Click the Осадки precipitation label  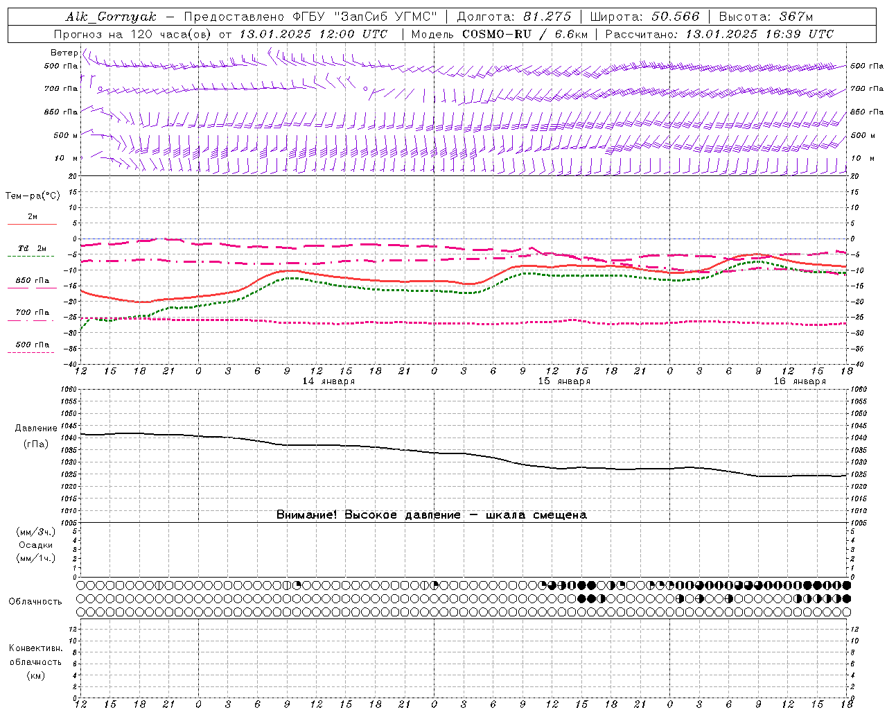coord(36,546)
